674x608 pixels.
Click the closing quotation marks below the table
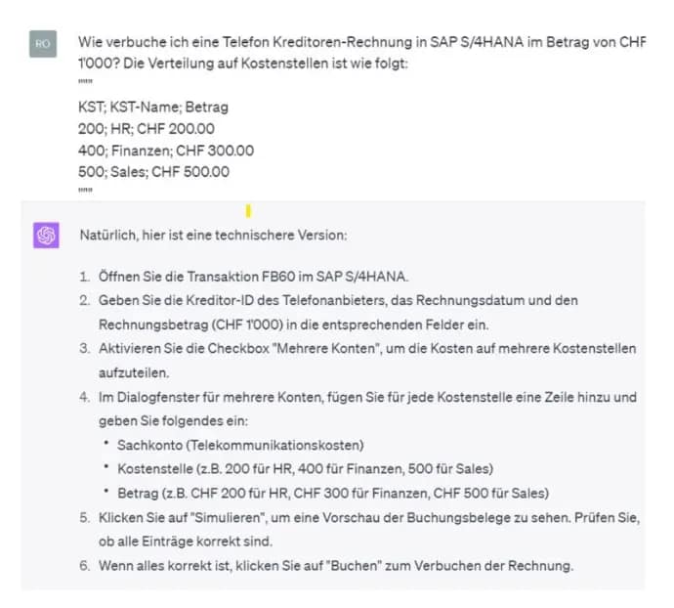(85, 192)
